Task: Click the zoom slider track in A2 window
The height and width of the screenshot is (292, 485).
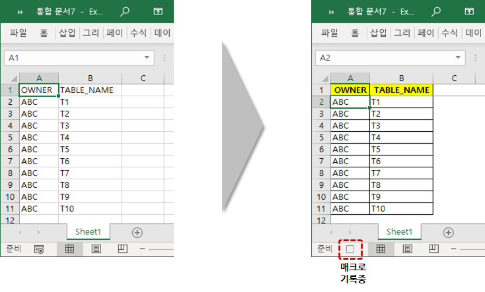Action: click(x=472, y=248)
